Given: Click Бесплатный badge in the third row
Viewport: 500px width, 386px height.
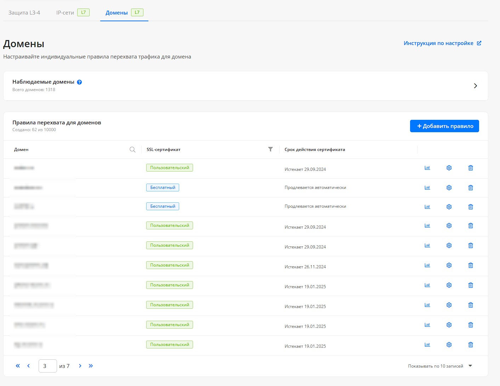Looking at the screenshot, I should 163,206.
